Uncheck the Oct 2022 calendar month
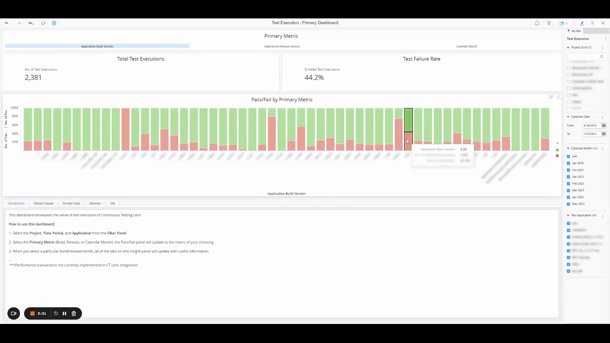 pos(568,170)
